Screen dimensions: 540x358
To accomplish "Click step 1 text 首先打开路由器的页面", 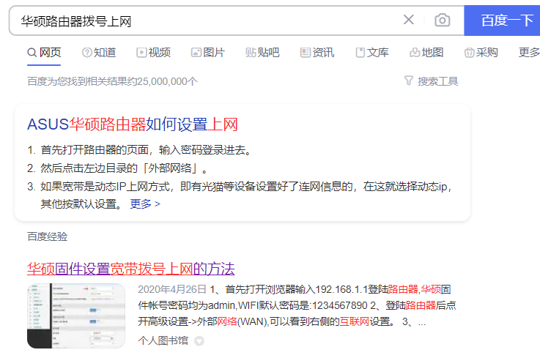I will [x=95, y=150].
